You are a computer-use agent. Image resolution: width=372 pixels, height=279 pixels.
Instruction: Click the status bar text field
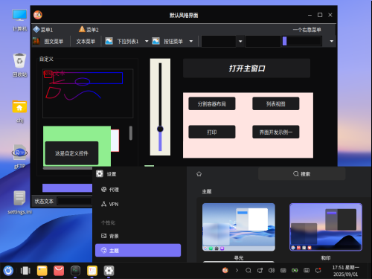click(74, 201)
